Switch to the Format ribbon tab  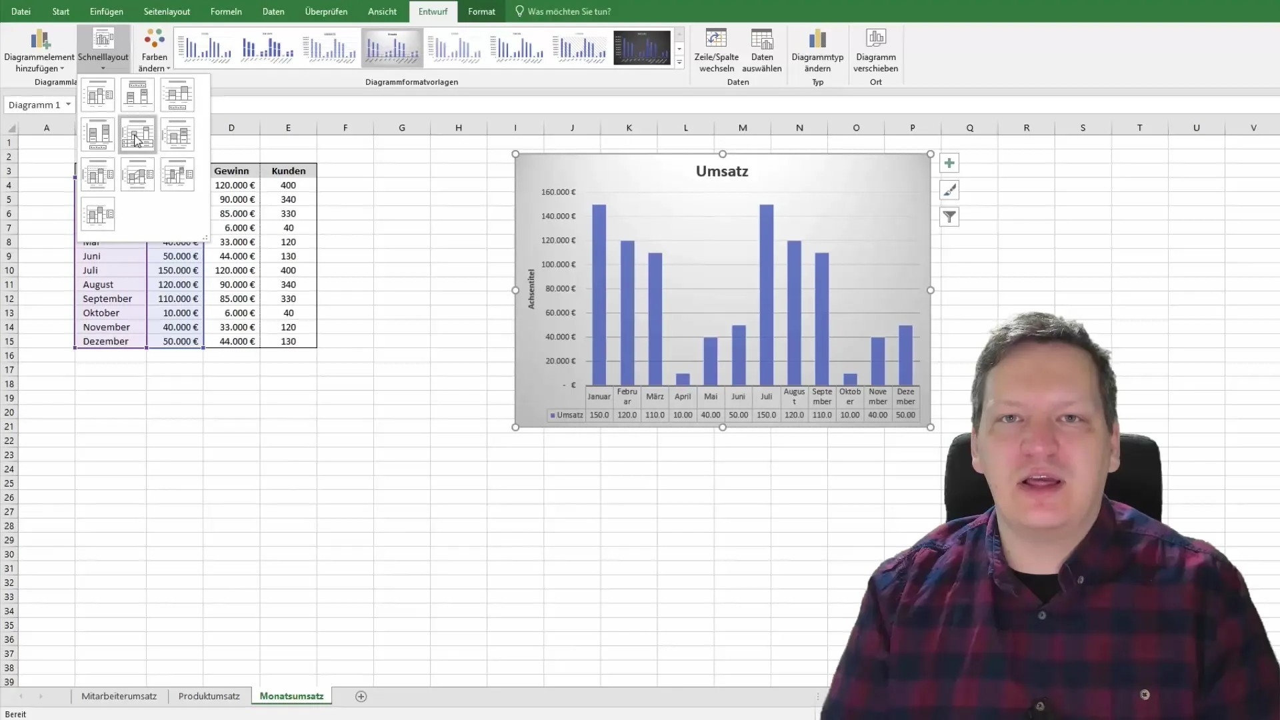(481, 11)
